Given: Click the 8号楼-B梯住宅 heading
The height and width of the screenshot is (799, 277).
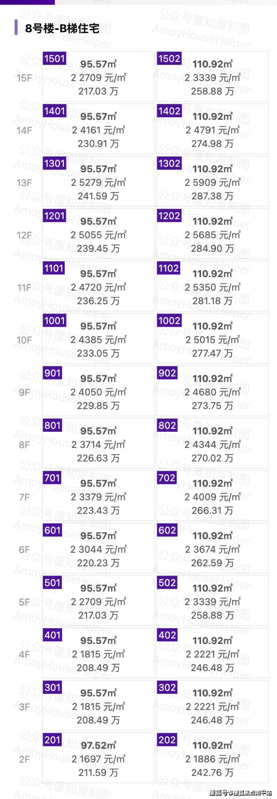Looking at the screenshot, I should pyautogui.click(x=62, y=28).
